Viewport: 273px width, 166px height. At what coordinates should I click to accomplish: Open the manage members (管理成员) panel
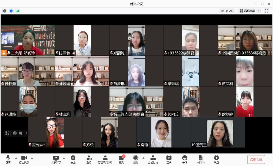point(105,159)
